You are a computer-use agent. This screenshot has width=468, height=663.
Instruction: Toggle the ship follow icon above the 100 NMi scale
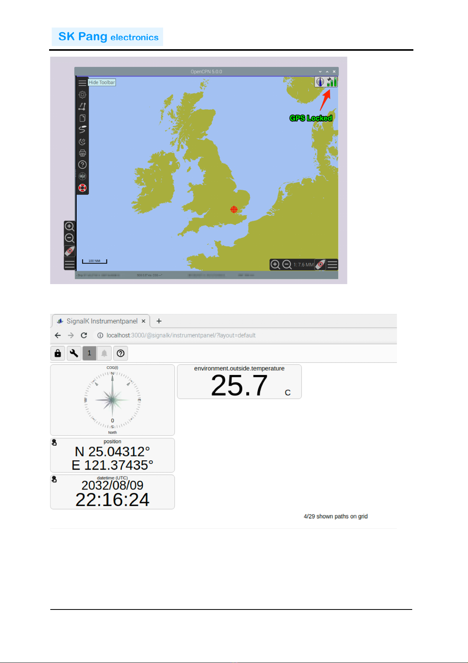(x=70, y=251)
